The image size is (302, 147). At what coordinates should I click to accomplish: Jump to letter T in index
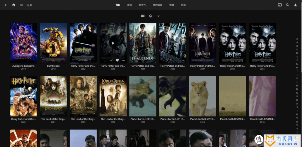pyautogui.click(x=297, y=111)
